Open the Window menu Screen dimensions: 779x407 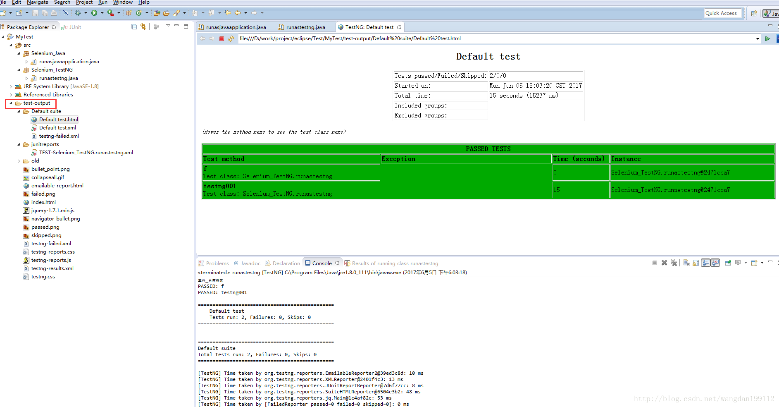[123, 2]
